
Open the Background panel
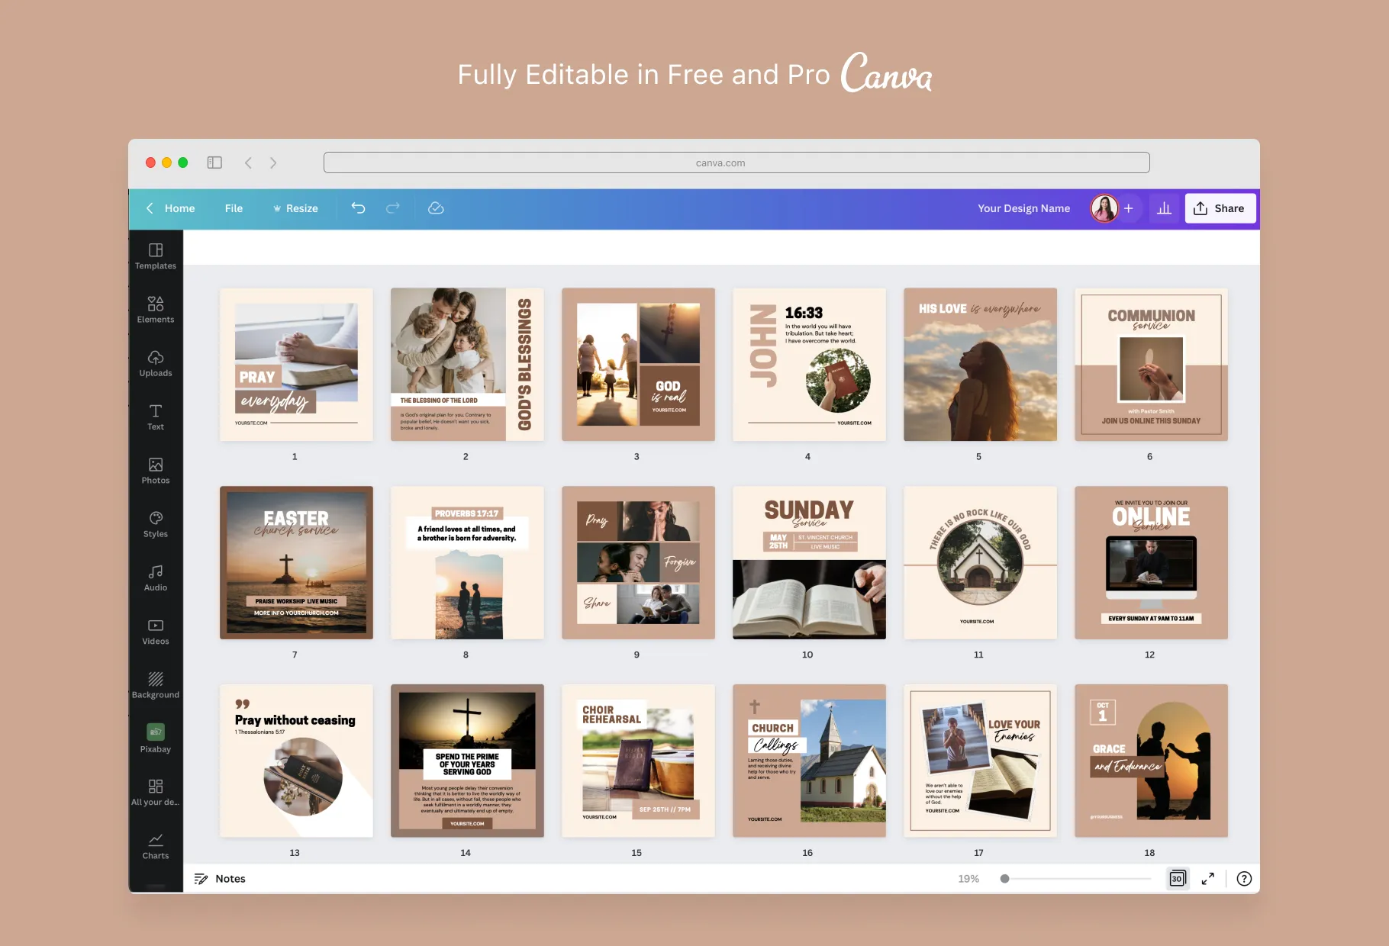(156, 685)
